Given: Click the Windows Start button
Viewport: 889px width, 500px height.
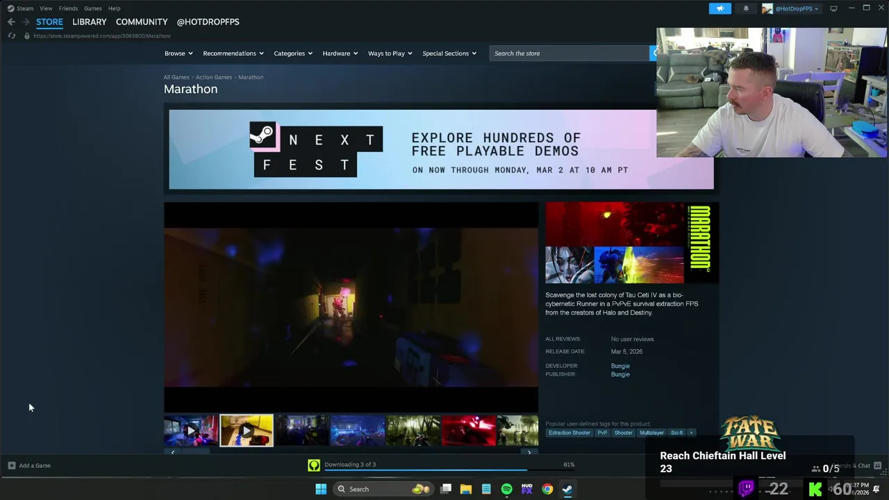Looking at the screenshot, I should 321,489.
